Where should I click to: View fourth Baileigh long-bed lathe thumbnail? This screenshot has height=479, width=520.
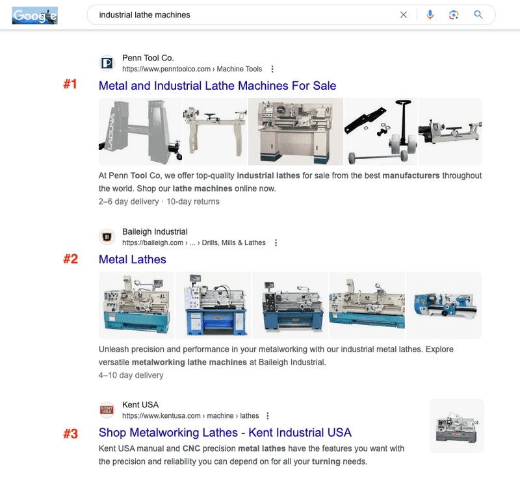pyautogui.click(x=367, y=305)
